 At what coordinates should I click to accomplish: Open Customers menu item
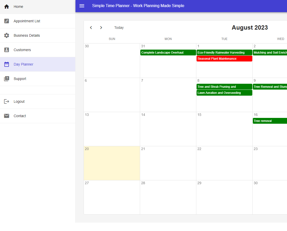[x=37, y=50]
